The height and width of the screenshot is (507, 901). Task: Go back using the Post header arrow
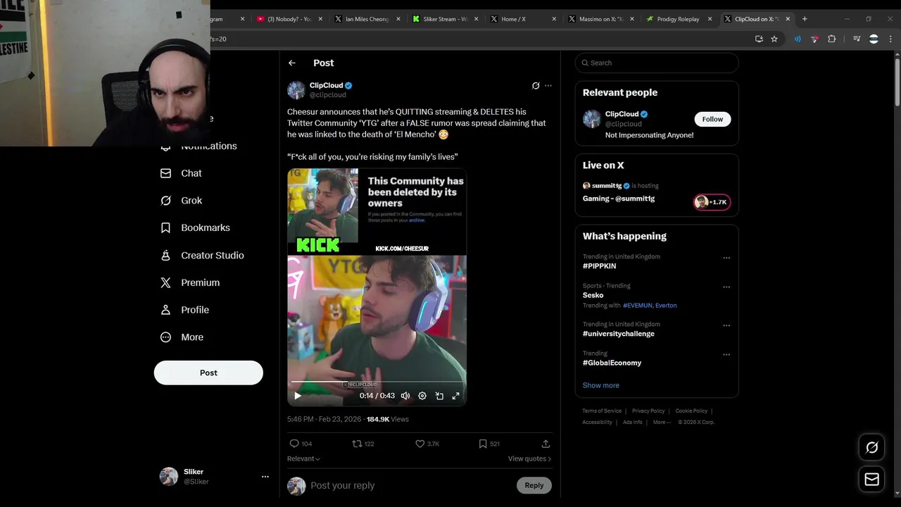pyautogui.click(x=292, y=63)
